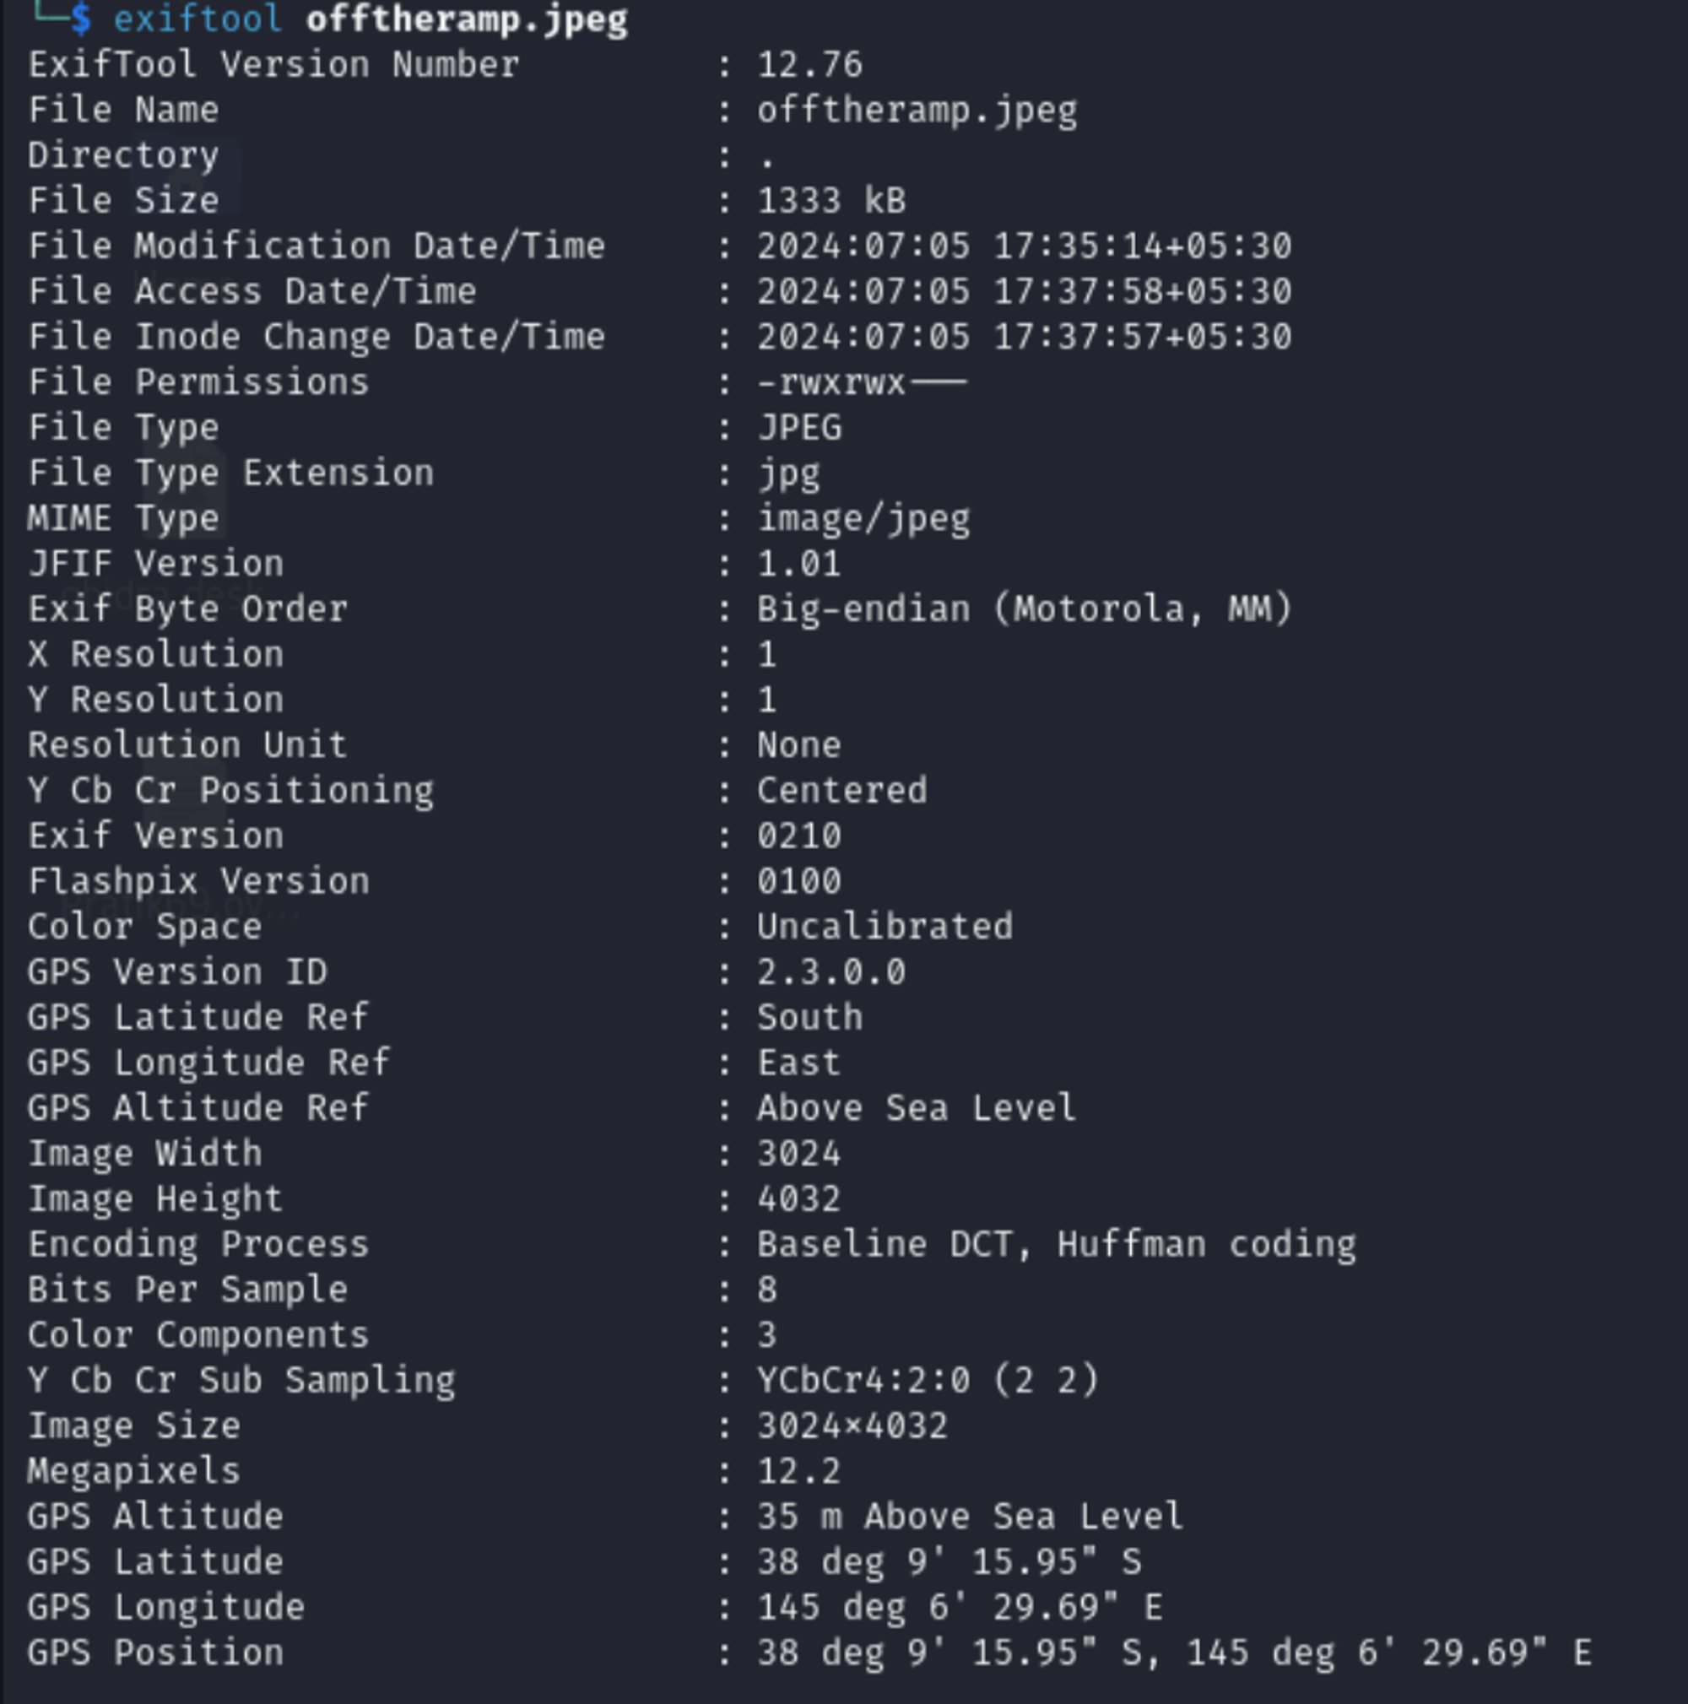This screenshot has width=1688, height=1704.
Task: Click the ExifTool version number 12.76
Action: coord(809,64)
